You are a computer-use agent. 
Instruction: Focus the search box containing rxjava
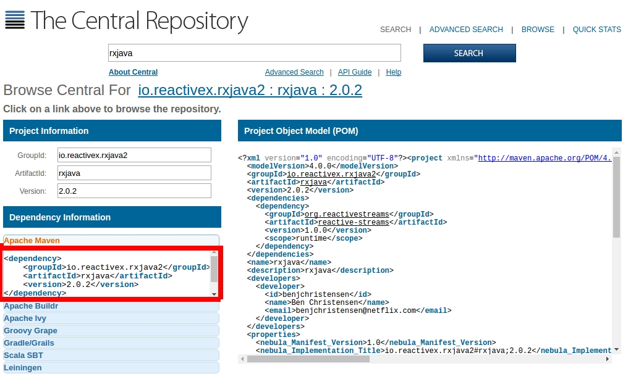click(254, 53)
